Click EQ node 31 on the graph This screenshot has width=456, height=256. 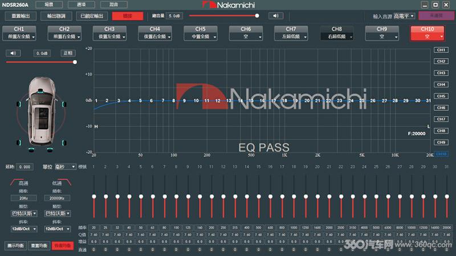coord(429,101)
